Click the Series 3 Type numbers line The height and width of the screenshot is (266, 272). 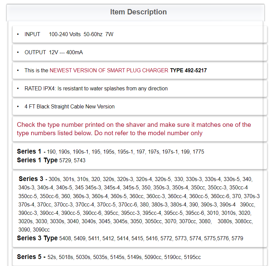130,238
